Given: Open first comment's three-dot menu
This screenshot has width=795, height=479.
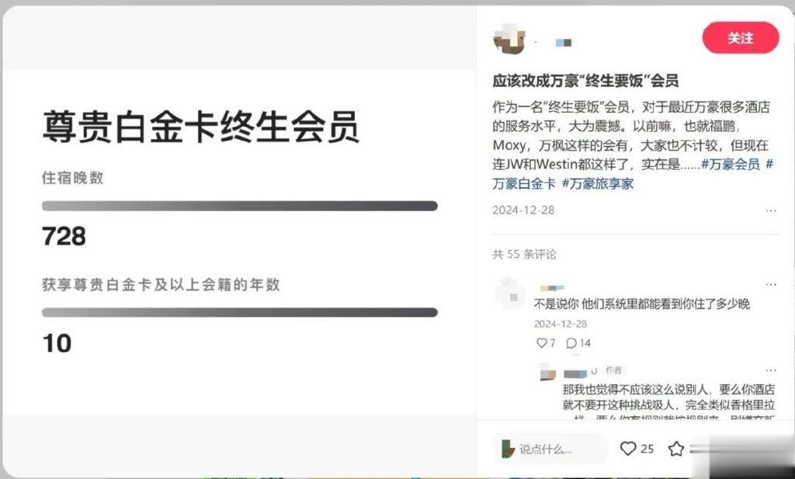Looking at the screenshot, I should point(771,284).
